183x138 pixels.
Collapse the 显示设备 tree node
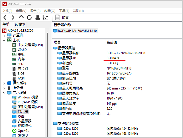[4, 93]
